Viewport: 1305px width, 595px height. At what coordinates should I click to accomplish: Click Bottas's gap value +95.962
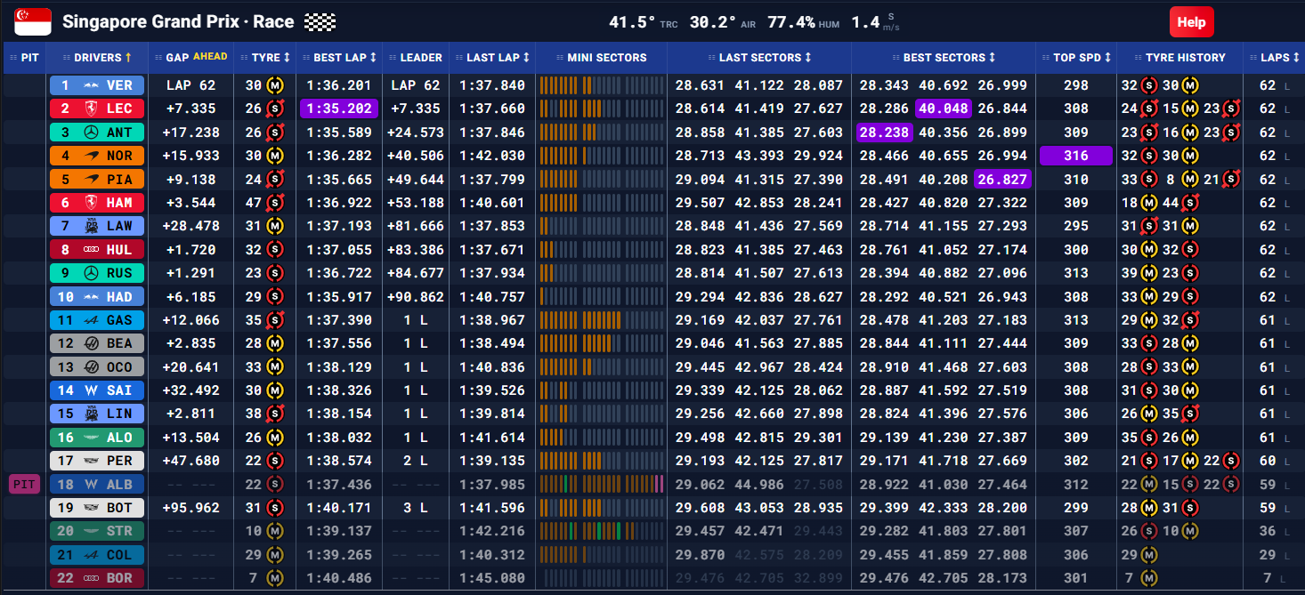coord(190,508)
